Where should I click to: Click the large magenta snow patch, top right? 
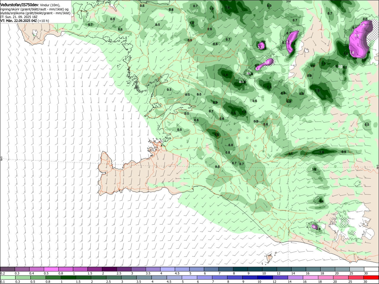coord(360,40)
